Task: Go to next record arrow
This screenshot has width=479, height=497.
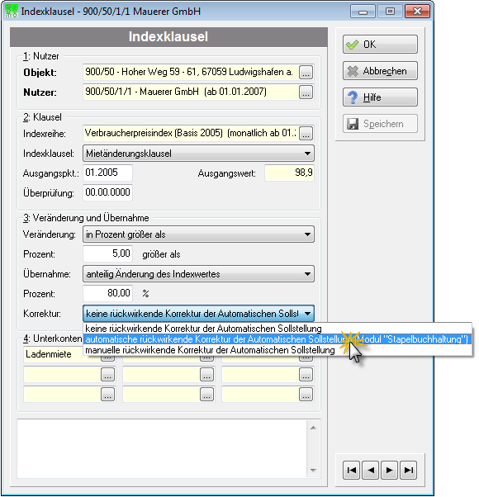Action: (x=390, y=470)
